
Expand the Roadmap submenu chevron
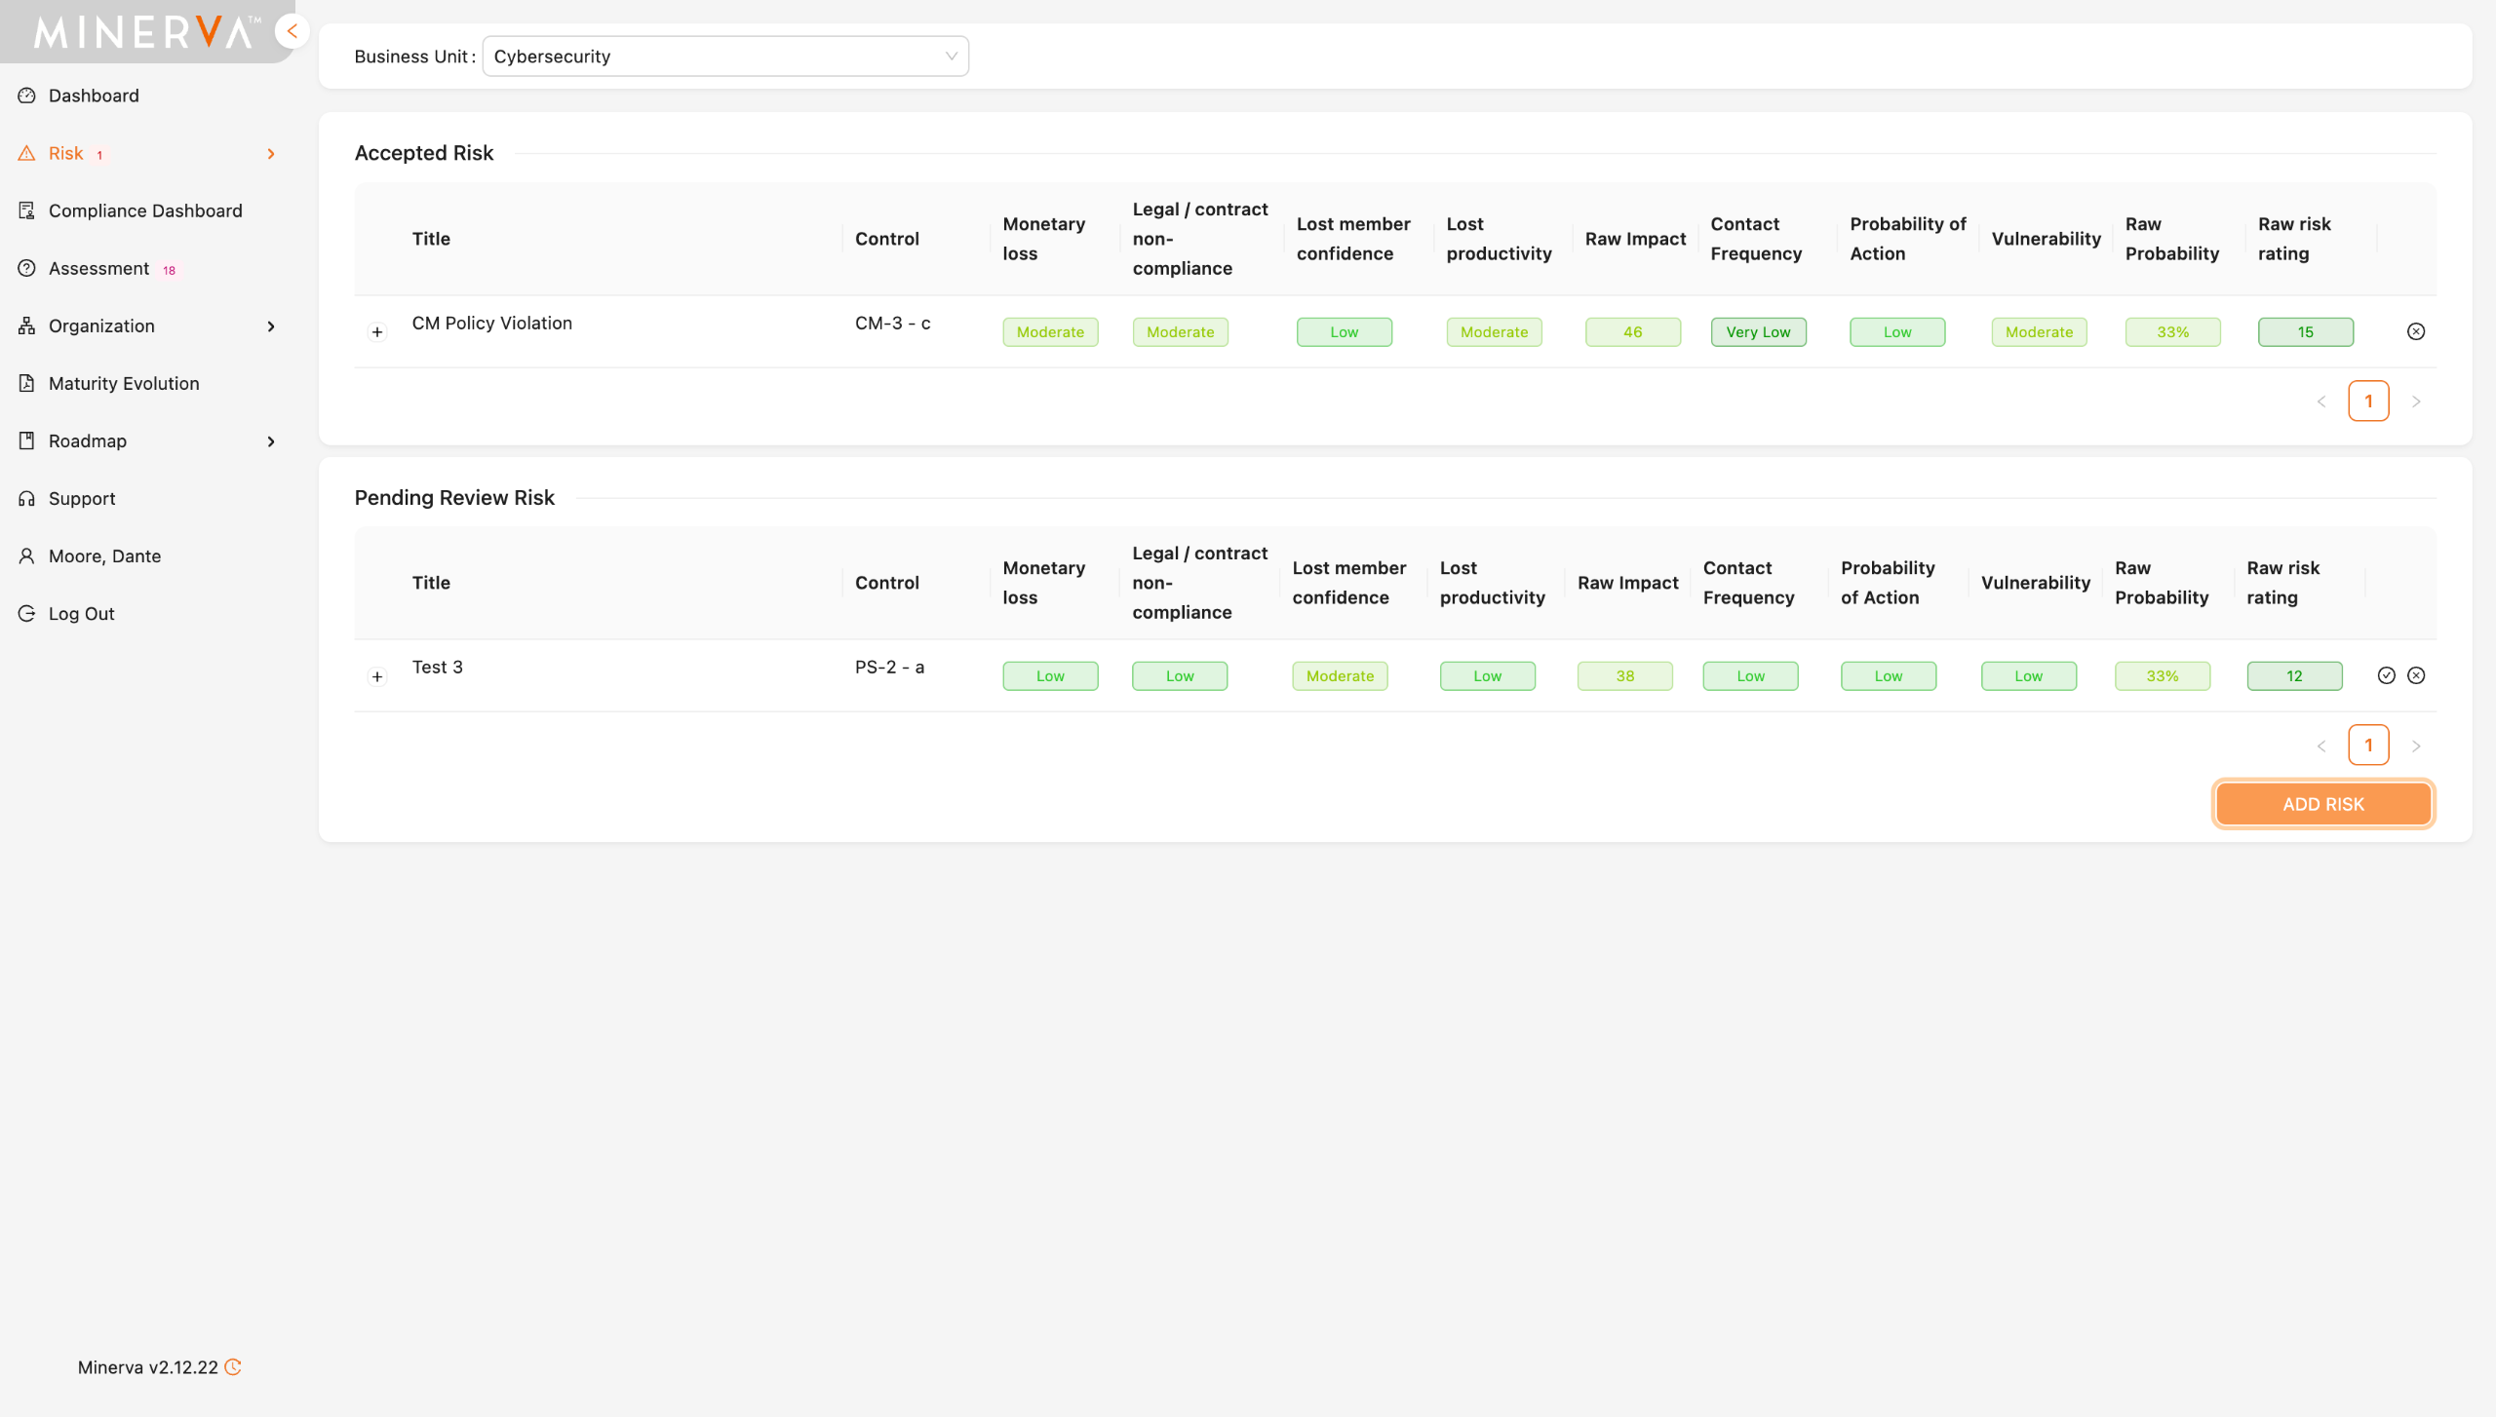[271, 440]
